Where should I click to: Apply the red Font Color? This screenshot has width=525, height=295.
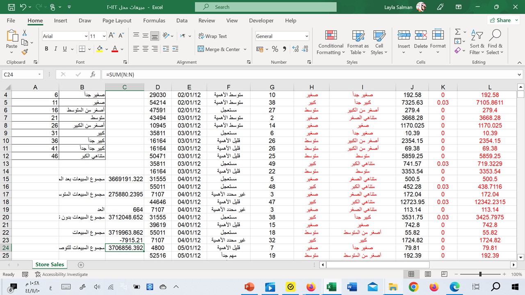click(x=115, y=49)
